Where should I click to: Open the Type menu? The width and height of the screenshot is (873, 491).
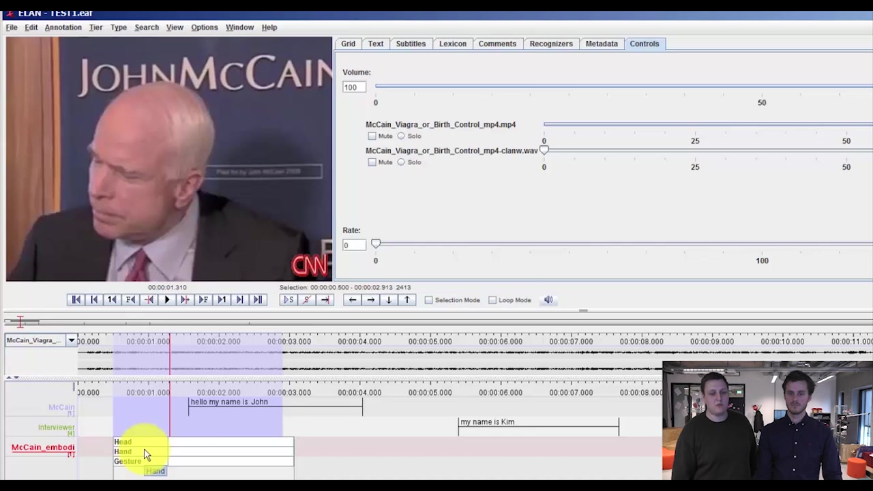point(119,27)
